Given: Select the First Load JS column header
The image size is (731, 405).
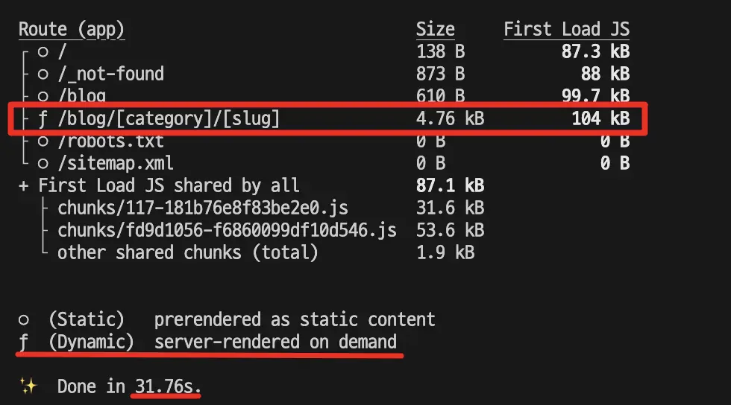Looking at the screenshot, I should click(x=566, y=29).
